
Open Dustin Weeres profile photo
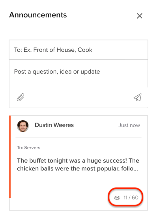23,126
